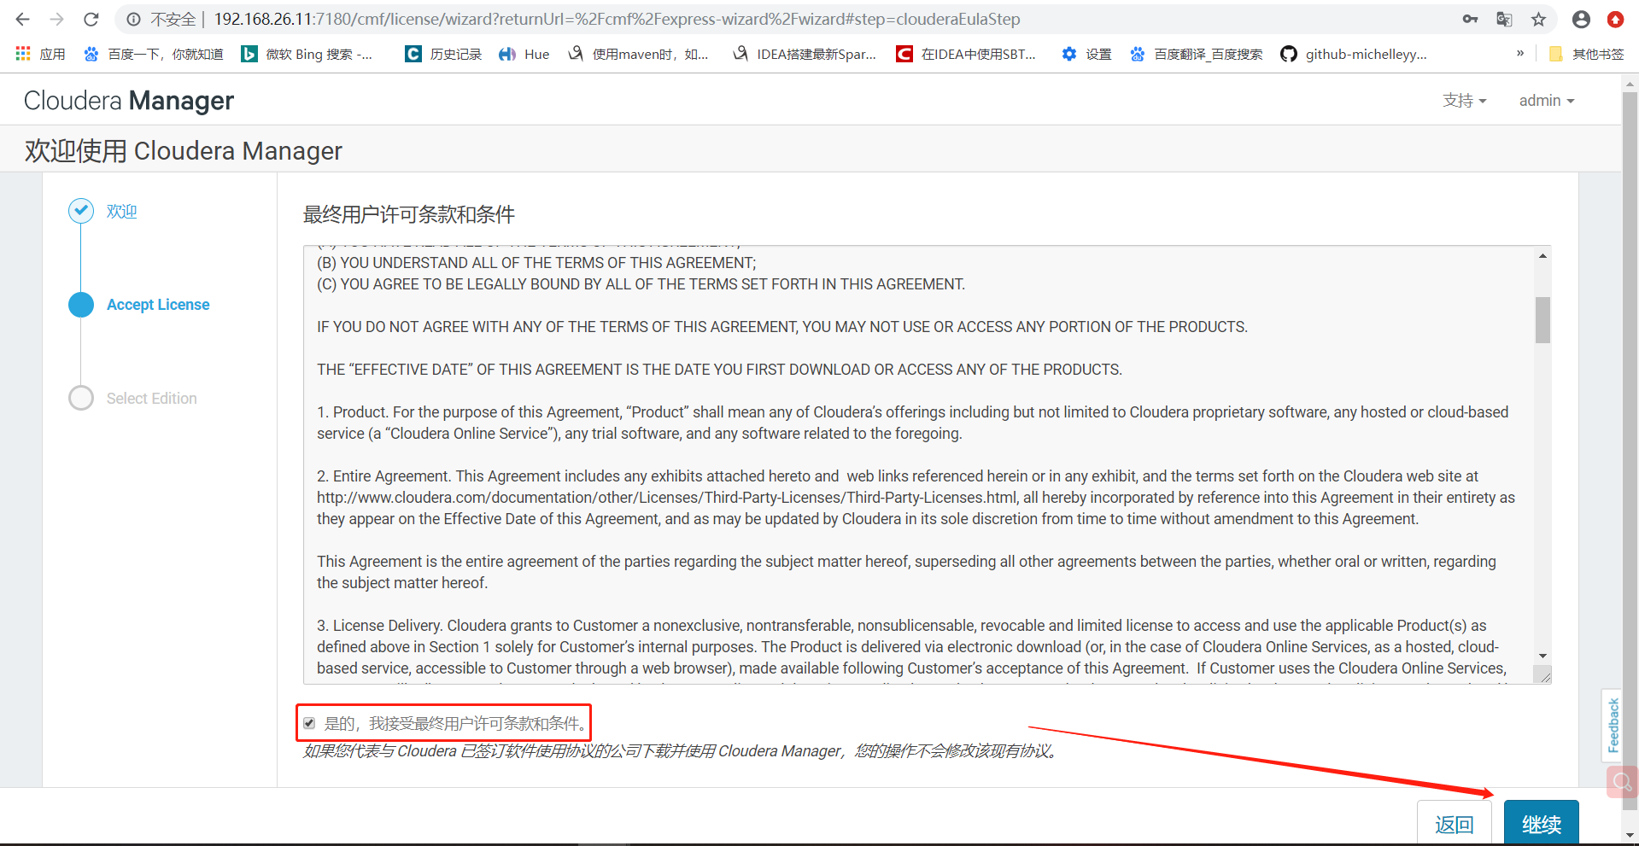Go to the 欢迎 wizard step
This screenshot has width=1639, height=846.
121,211
